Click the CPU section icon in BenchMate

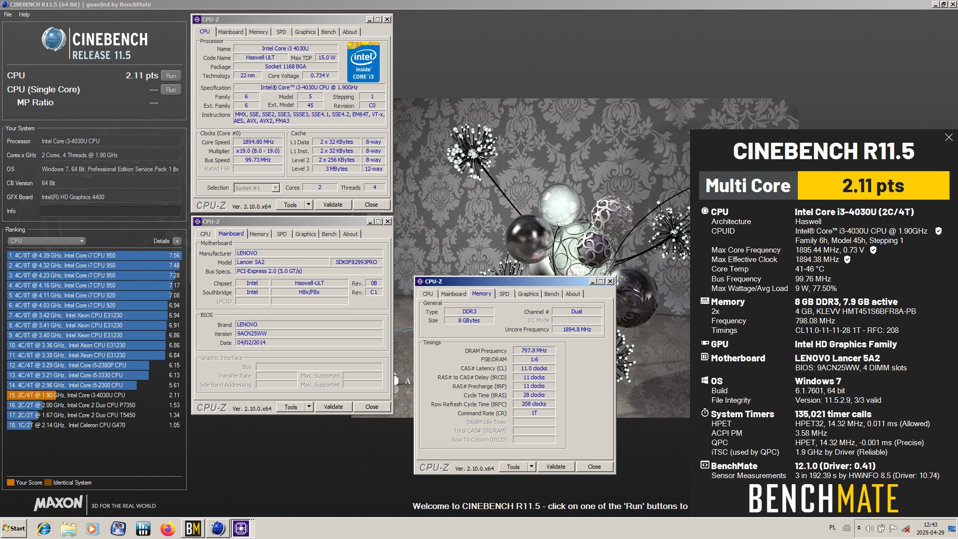click(x=705, y=211)
